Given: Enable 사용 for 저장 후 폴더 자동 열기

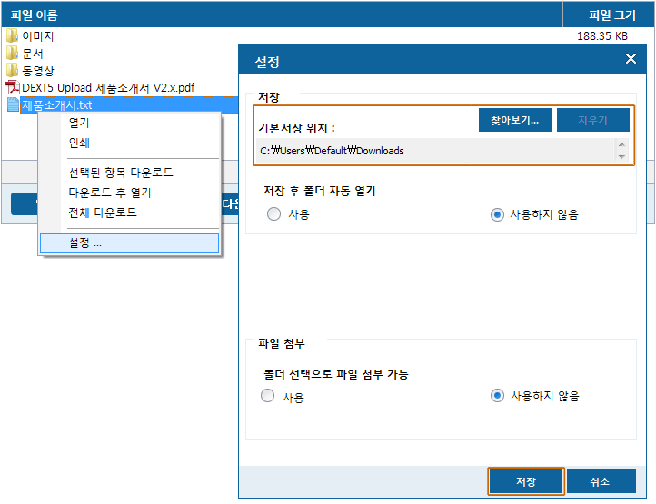Looking at the screenshot, I should tap(274, 214).
